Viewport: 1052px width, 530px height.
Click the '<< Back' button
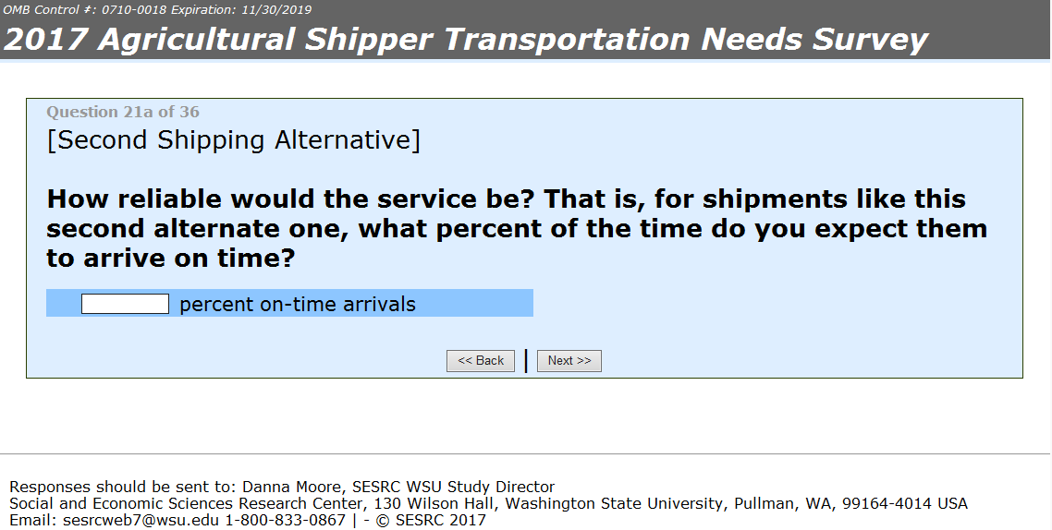click(x=481, y=361)
